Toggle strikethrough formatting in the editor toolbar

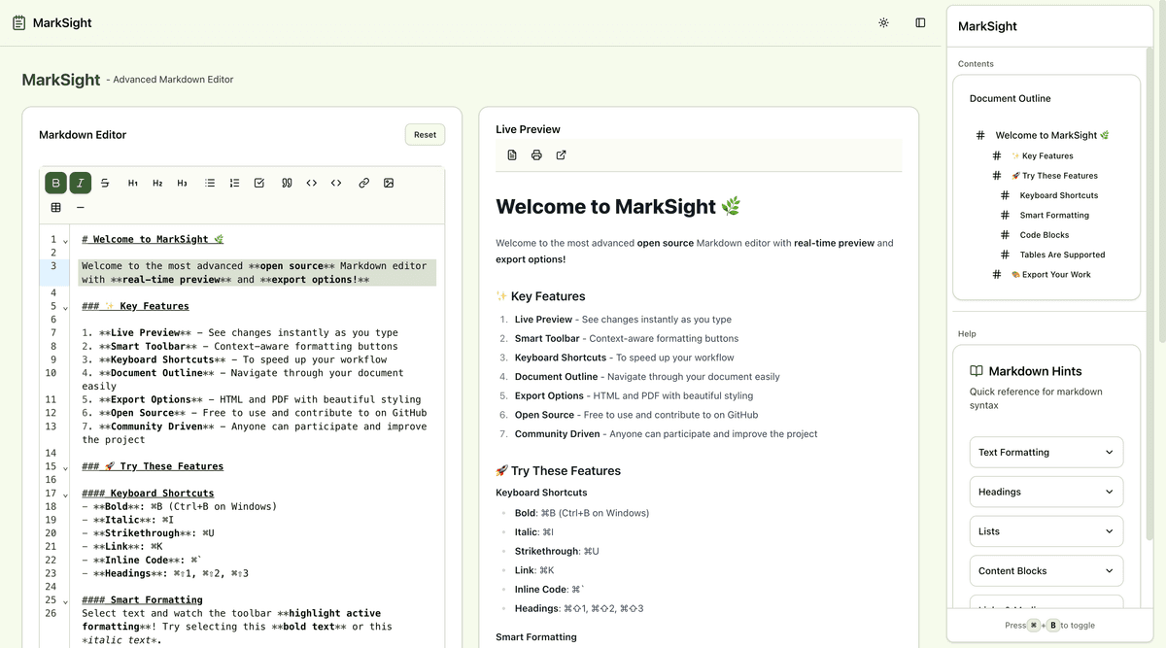tap(105, 182)
